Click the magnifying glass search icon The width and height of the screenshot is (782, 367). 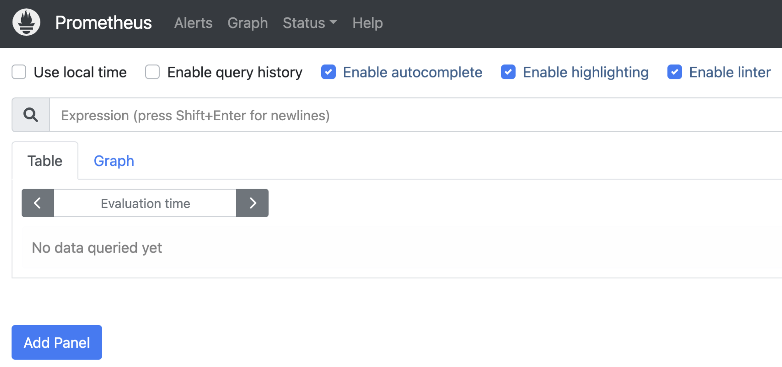pos(31,115)
